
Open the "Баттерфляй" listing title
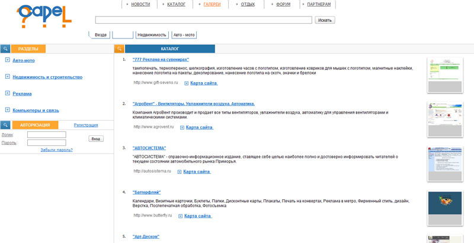coord(146,192)
